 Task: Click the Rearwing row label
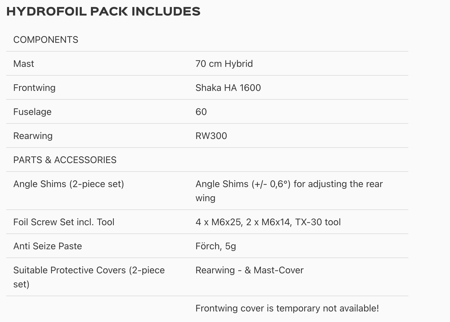coord(33,136)
